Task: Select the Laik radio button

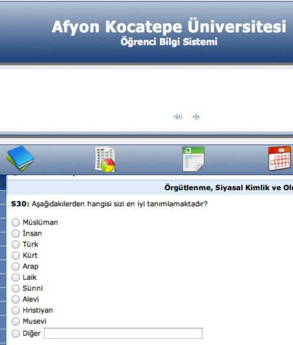Action: (16, 278)
